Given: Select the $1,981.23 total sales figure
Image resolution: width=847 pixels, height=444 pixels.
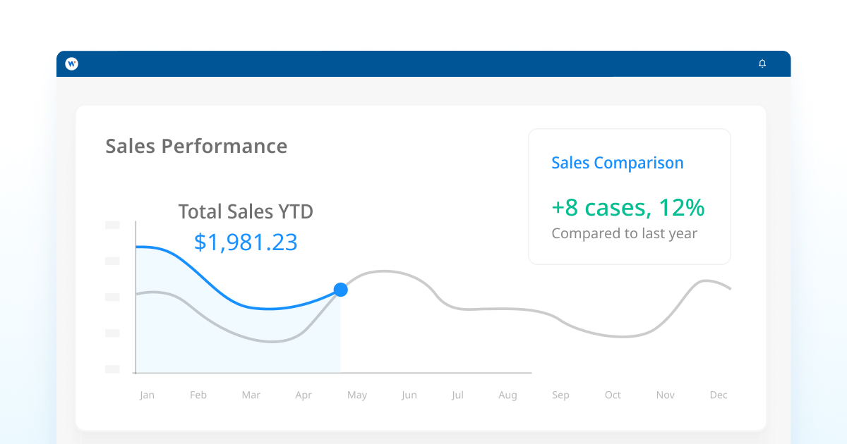Looking at the screenshot, I should click(x=246, y=242).
